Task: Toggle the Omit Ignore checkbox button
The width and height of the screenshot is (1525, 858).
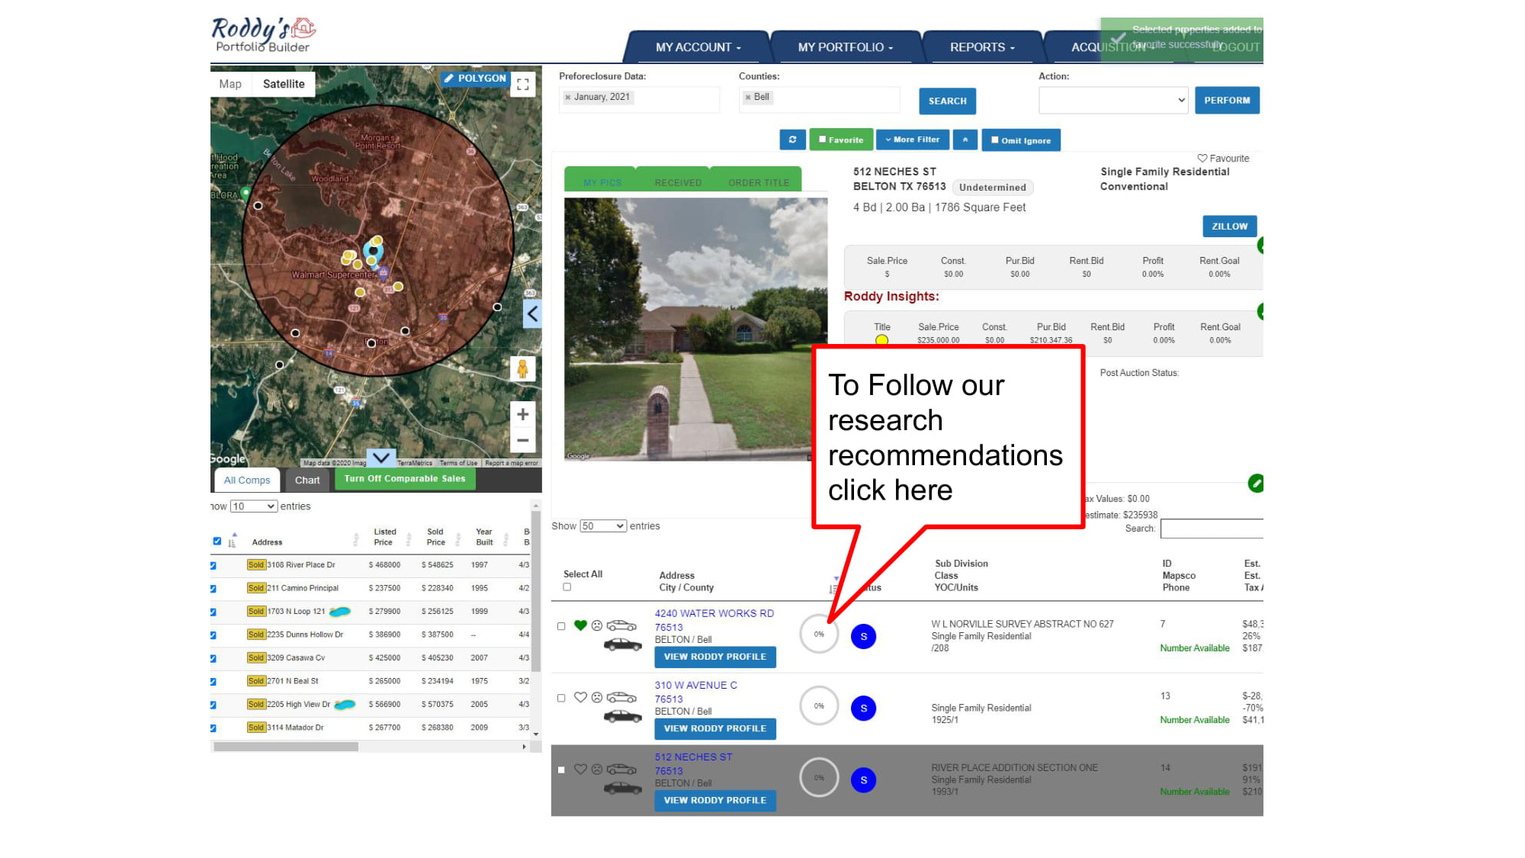Action: tap(1020, 140)
